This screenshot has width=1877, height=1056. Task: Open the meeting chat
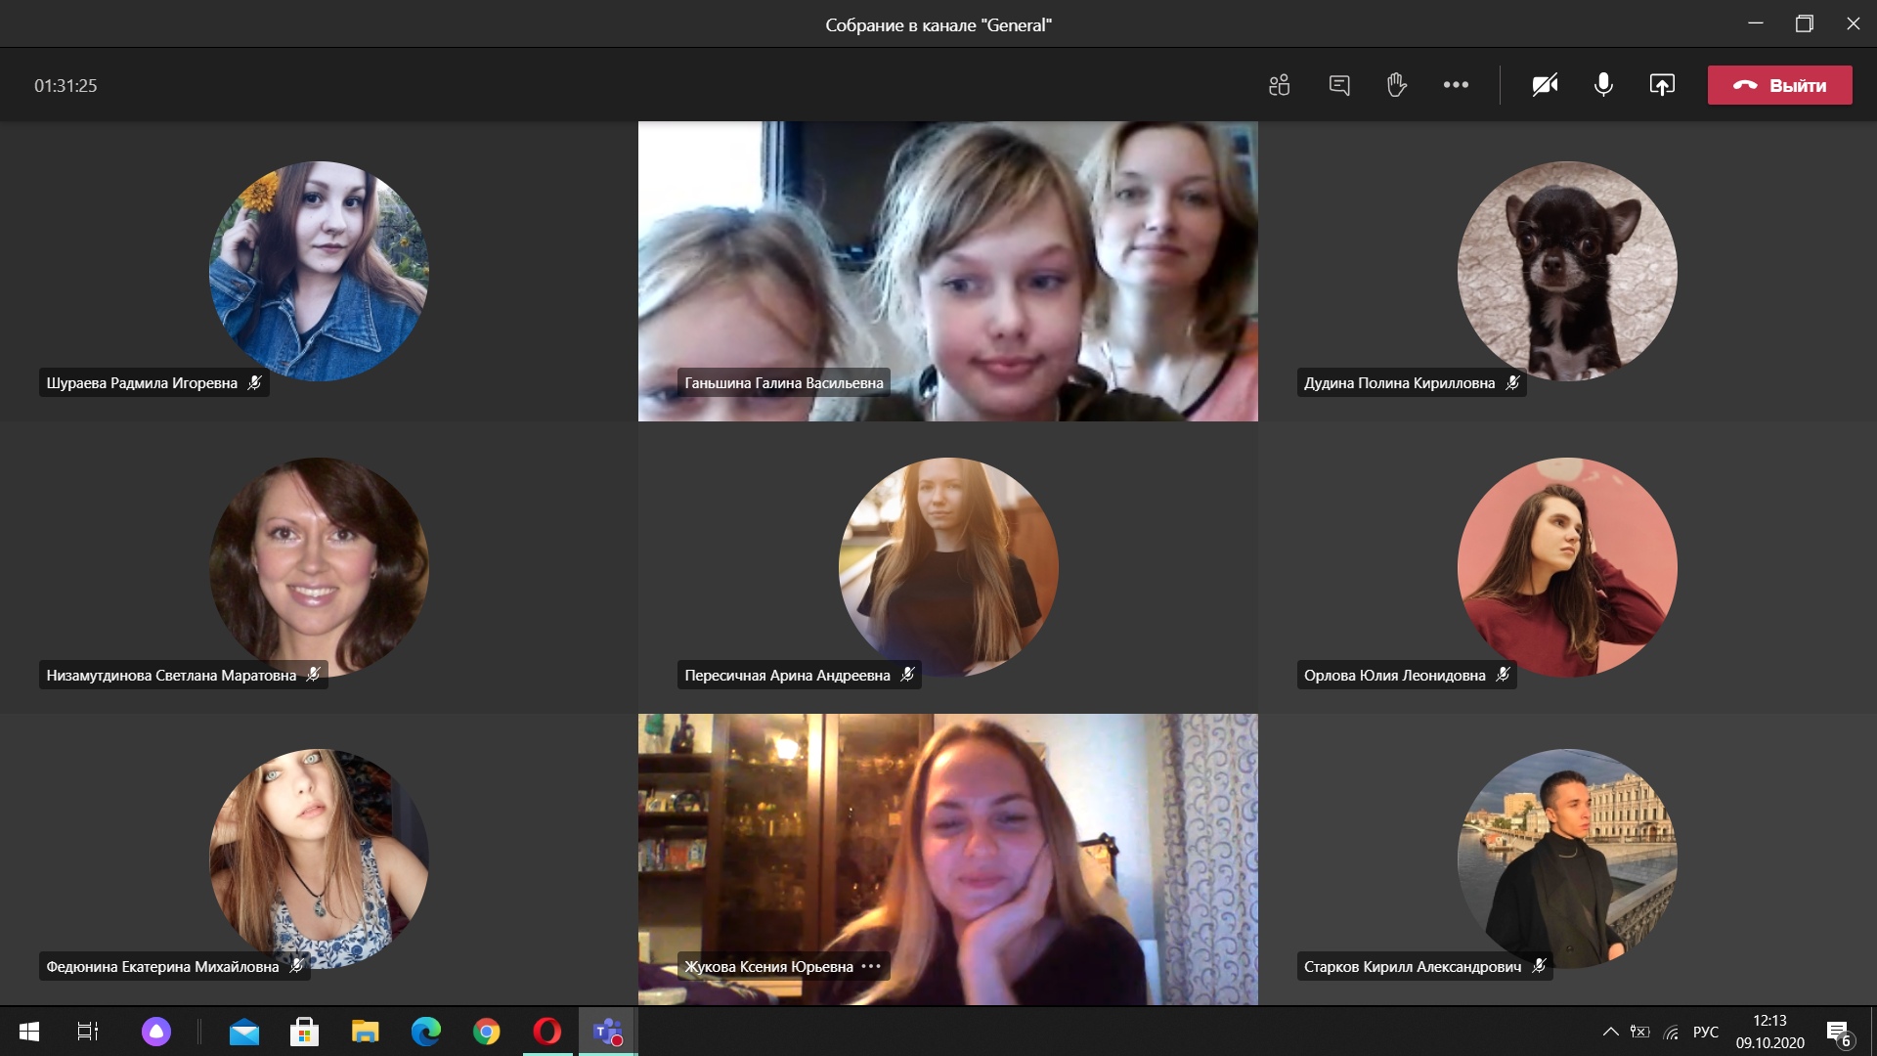click(x=1339, y=85)
